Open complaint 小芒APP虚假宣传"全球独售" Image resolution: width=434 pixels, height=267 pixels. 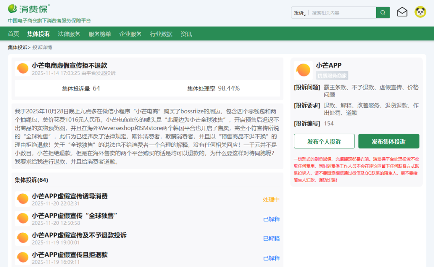[74, 216]
